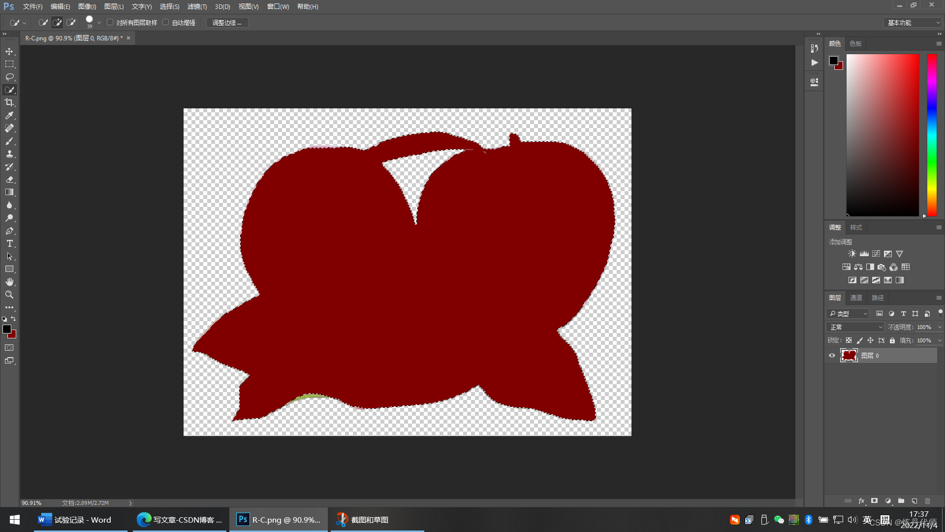Select the Rectangular Marquee tool
The height and width of the screenshot is (532, 945).
coord(9,64)
